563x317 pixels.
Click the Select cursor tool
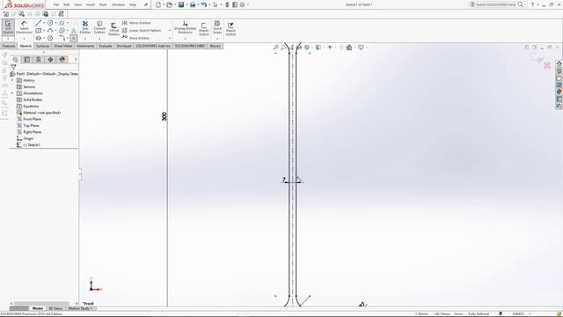pyautogui.click(x=215, y=4)
